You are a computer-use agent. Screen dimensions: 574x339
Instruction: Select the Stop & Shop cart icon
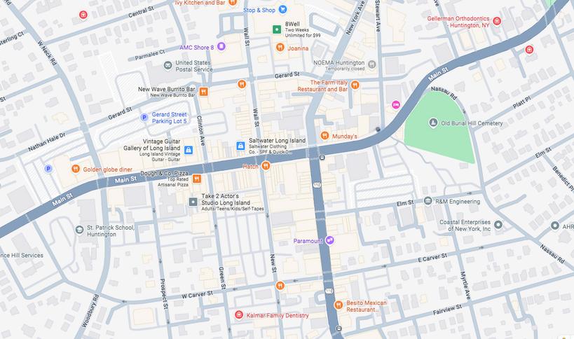coord(282,9)
